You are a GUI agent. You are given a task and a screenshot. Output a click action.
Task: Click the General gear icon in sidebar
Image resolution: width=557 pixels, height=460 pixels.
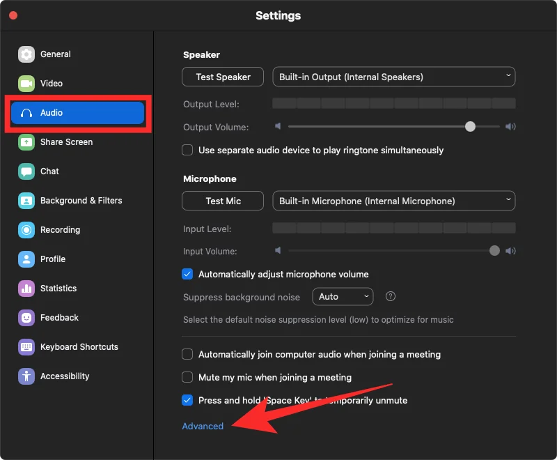26,54
